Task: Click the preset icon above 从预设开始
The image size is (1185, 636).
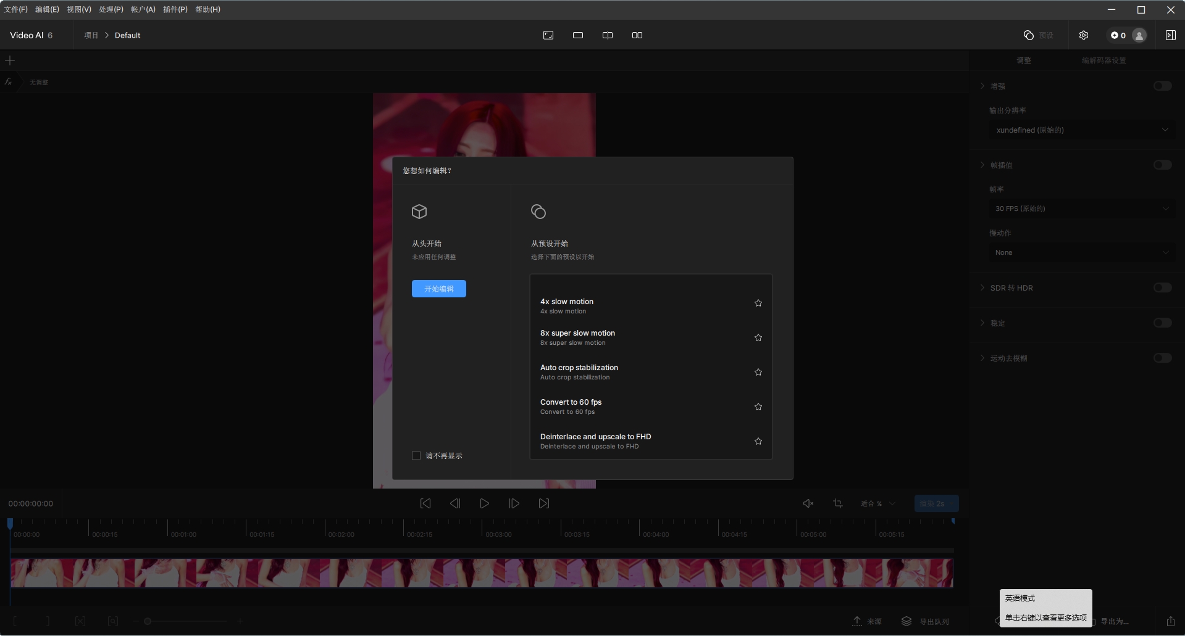Action: coord(538,212)
